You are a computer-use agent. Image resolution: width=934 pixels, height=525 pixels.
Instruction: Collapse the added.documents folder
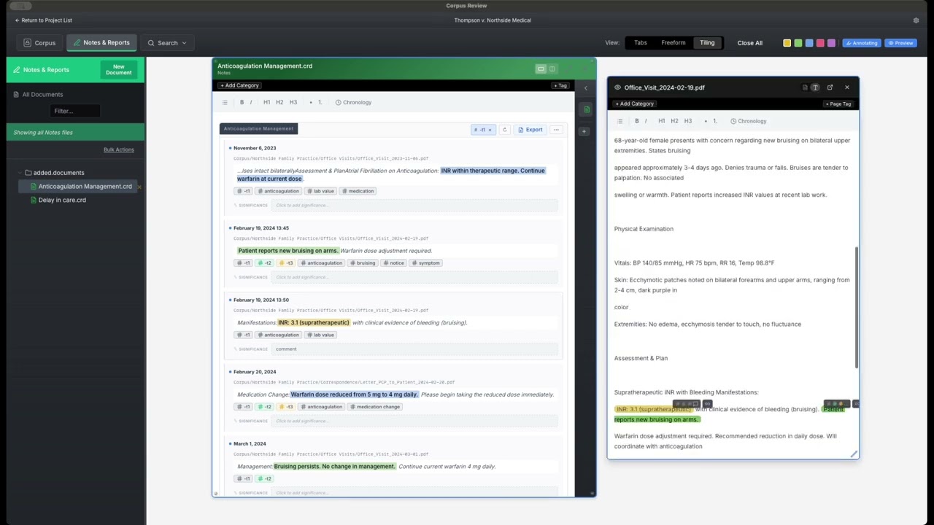point(20,173)
